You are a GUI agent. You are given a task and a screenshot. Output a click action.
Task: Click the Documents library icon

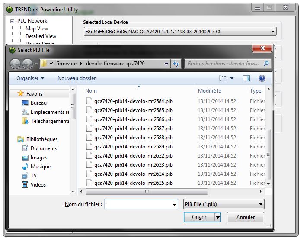point(25,148)
